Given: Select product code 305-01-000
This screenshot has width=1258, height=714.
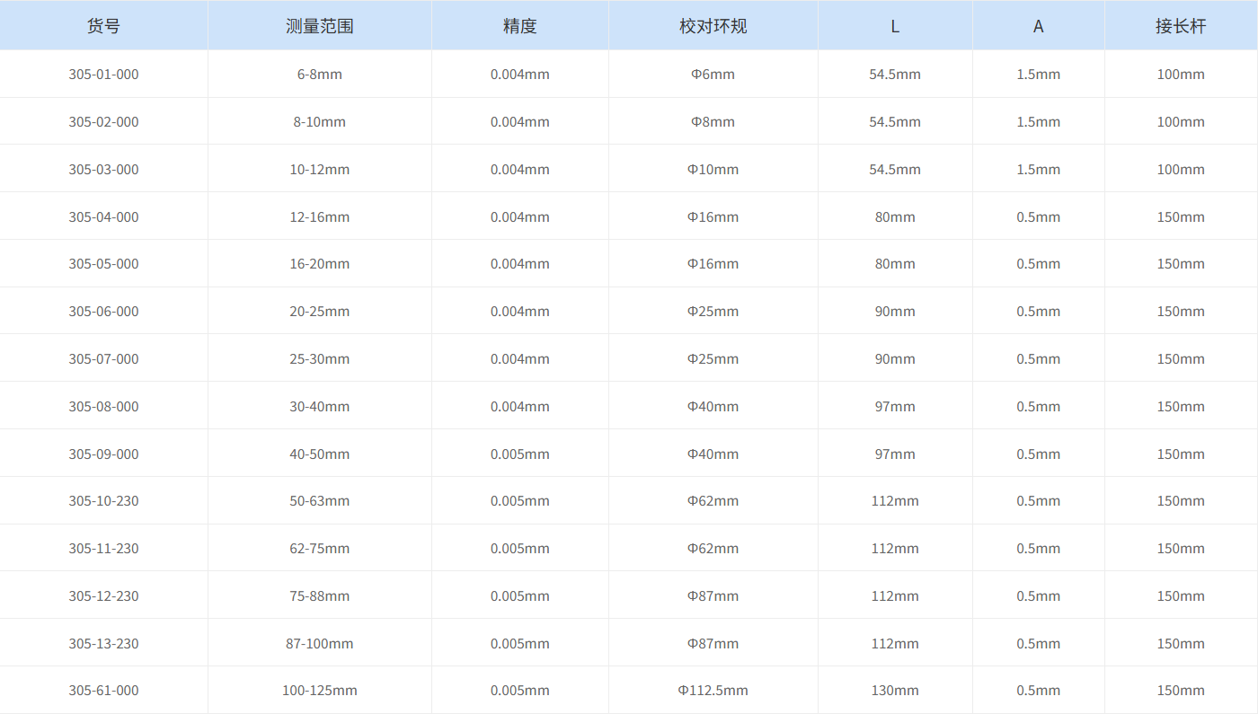Looking at the screenshot, I should tap(103, 74).
